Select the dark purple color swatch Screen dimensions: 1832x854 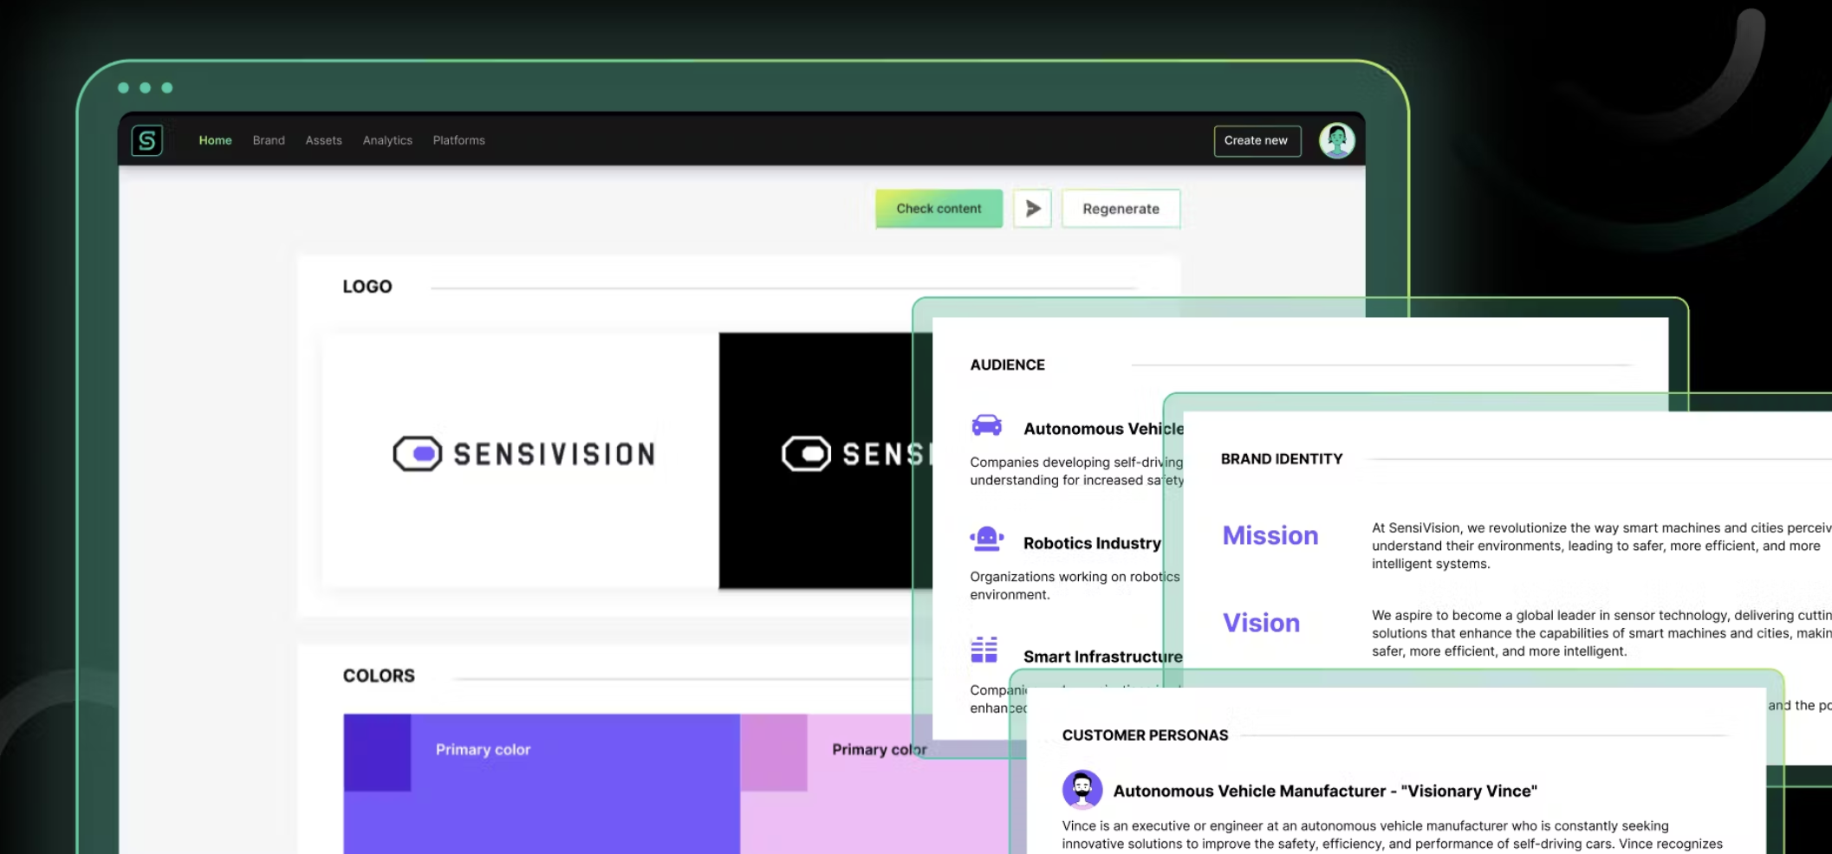pos(377,753)
